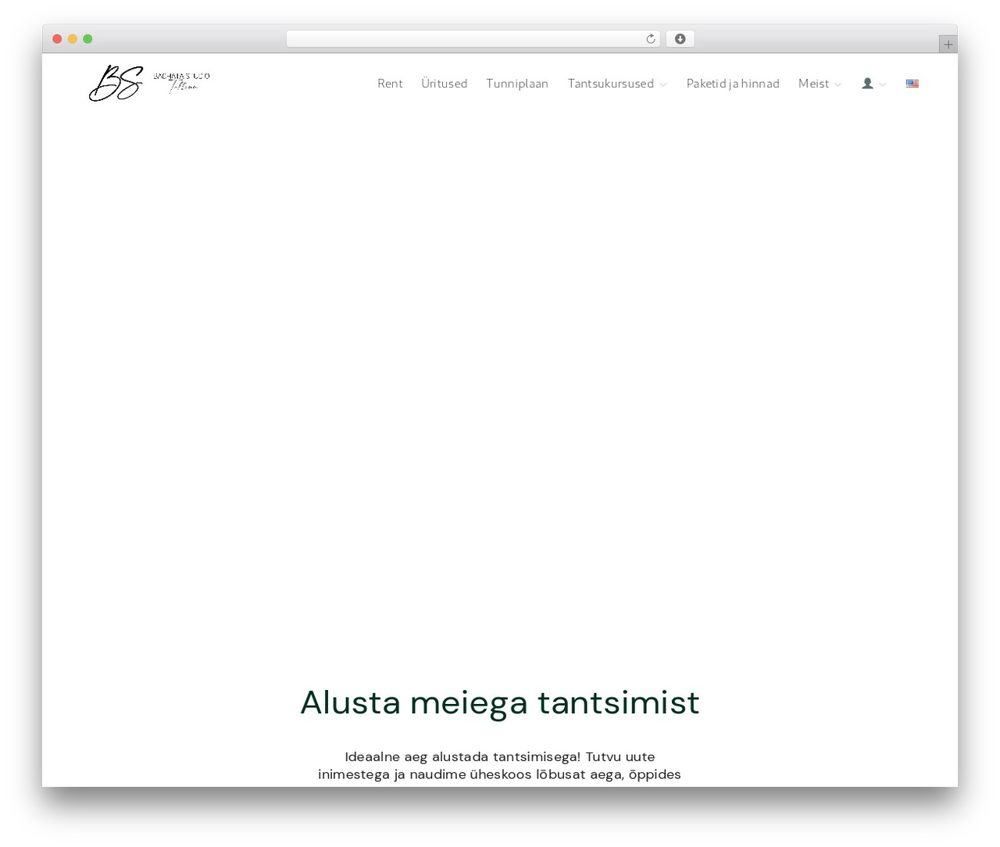Viewport: 1000px width, 847px height.
Task: Expand the Tantsukursused dropdown chevron
Action: click(663, 85)
